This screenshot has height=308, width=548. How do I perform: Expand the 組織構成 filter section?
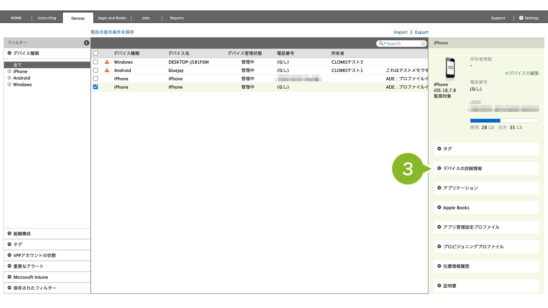click(47, 234)
